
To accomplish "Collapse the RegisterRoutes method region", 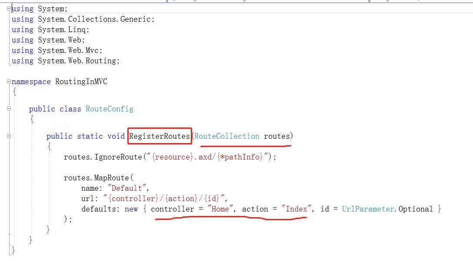I will 9,136.
